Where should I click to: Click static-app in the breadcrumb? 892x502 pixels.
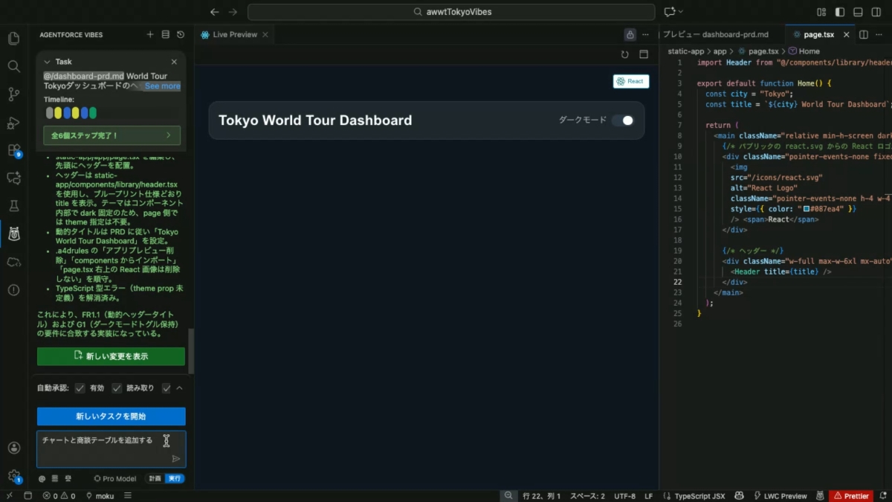[685, 51]
